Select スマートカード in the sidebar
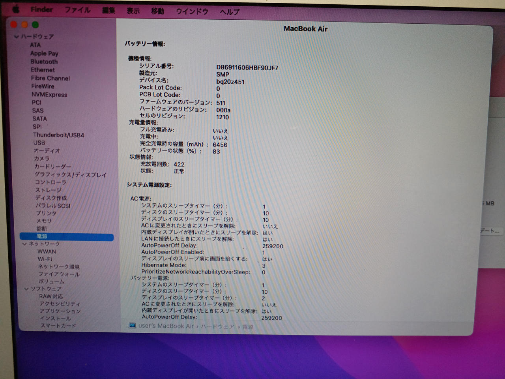The width and height of the screenshot is (505, 379). 58,326
